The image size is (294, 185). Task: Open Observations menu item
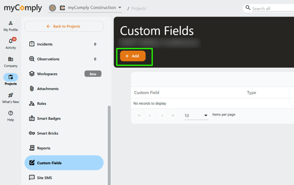click(x=64, y=59)
